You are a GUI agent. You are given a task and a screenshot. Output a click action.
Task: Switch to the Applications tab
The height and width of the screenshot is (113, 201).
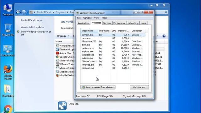(x=84, y=23)
